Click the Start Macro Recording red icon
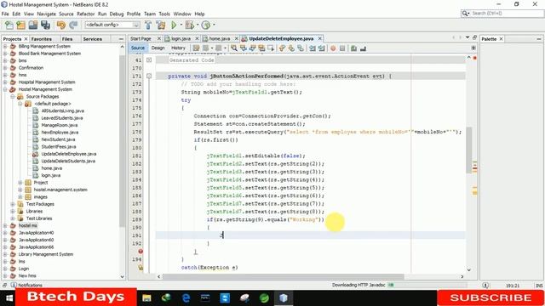 tap(333, 48)
